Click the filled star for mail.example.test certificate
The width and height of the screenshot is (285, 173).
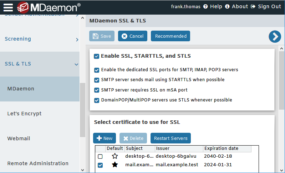[114, 165]
